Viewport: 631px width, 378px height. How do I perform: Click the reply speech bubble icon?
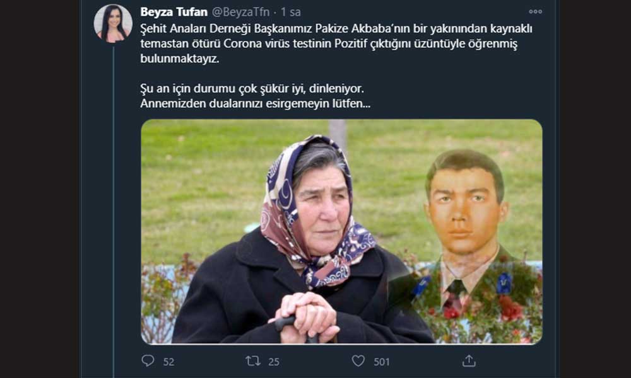point(148,360)
